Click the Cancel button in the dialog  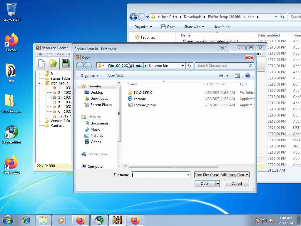(237, 184)
